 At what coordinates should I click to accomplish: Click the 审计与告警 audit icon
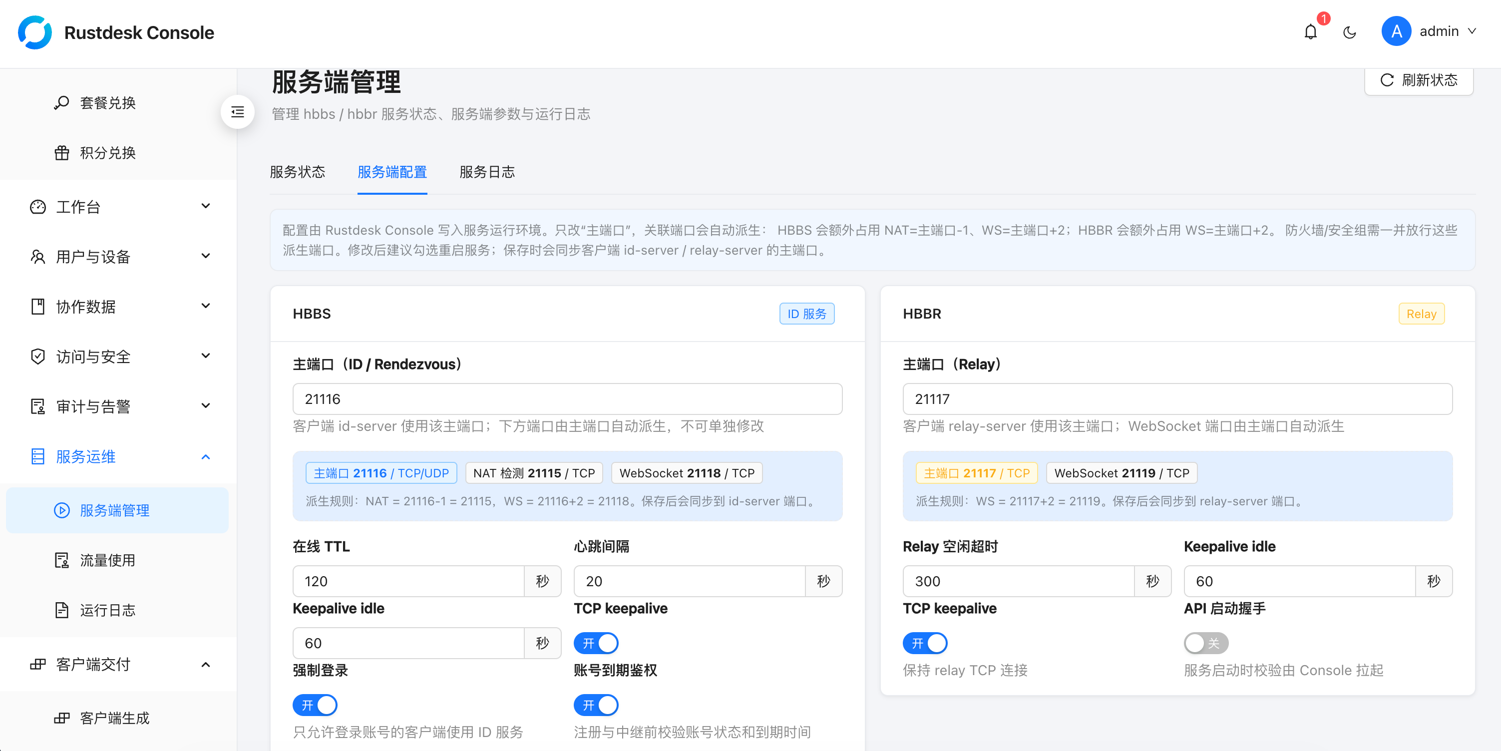click(x=38, y=406)
